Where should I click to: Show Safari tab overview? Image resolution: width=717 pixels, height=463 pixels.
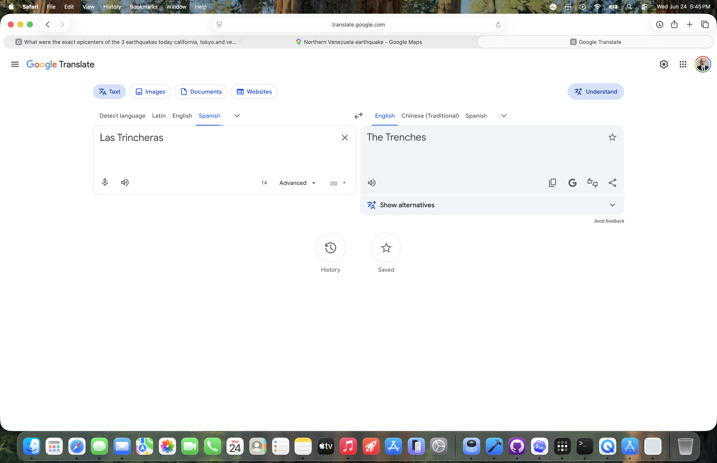tap(705, 24)
